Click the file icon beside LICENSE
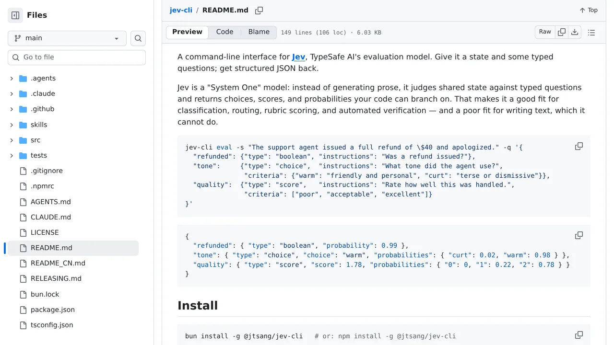 23,232
